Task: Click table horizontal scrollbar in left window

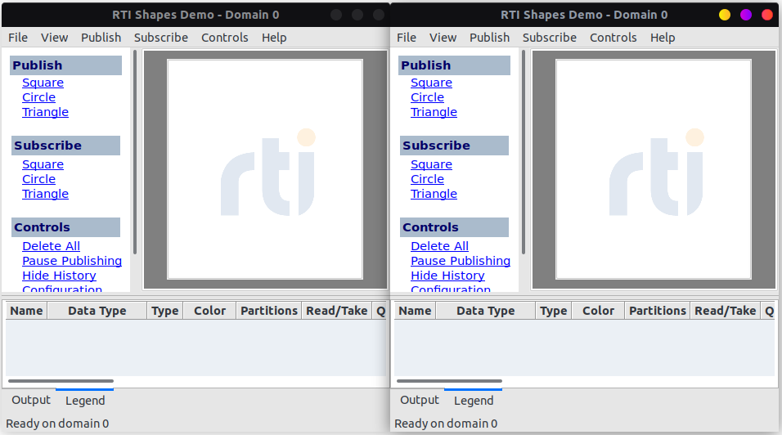Action: pos(61,381)
